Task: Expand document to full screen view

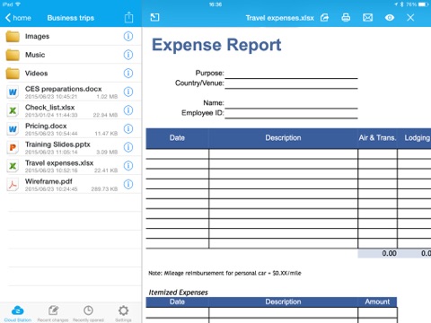Action: tap(154, 17)
